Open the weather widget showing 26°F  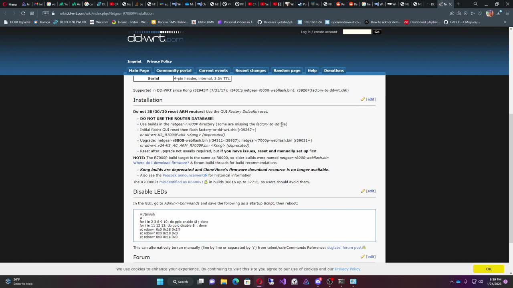pos(19,282)
